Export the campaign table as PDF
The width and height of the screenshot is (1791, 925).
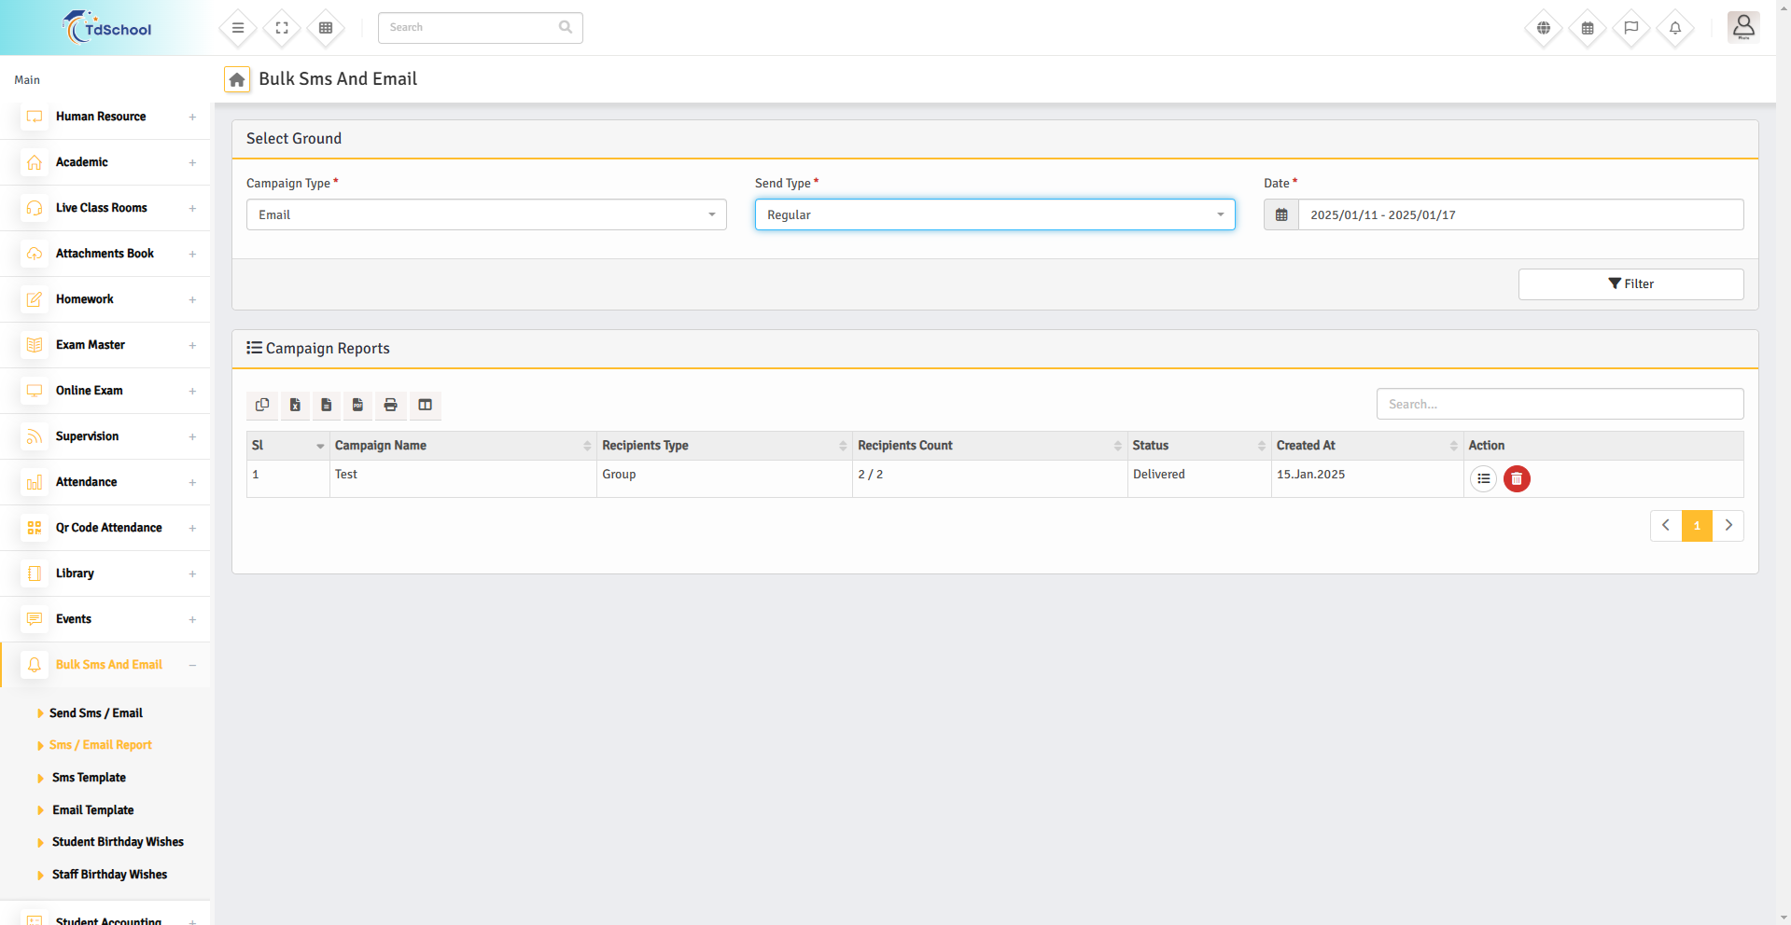coord(357,405)
